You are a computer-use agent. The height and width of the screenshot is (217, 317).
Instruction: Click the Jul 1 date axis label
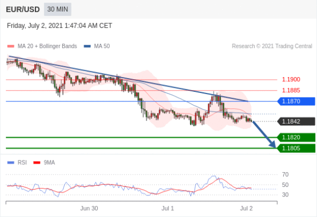point(167,209)
